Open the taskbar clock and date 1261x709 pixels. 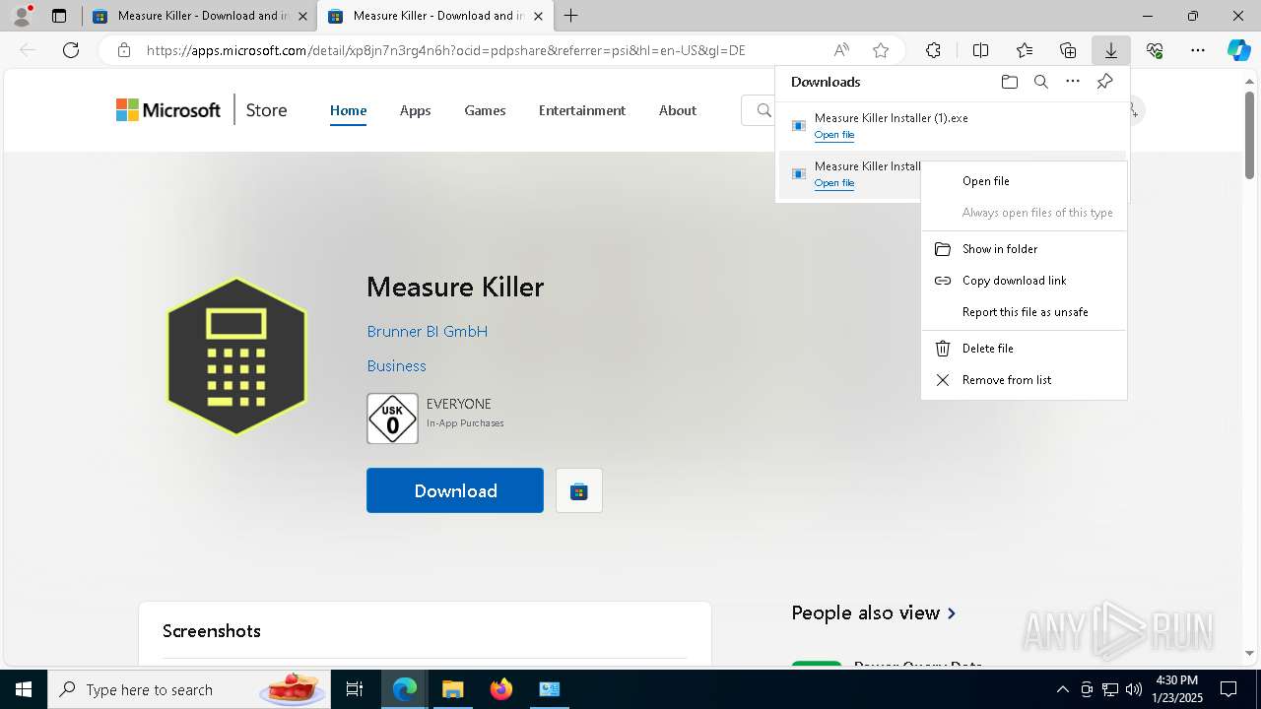click(1176, 689)
